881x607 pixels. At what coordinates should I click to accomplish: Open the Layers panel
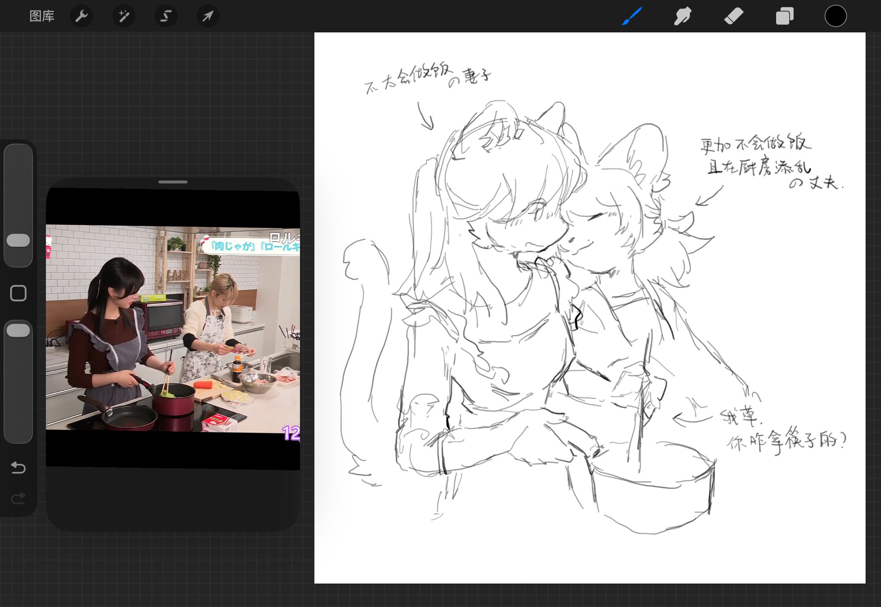pyautogui.click(x=784, y=16)
